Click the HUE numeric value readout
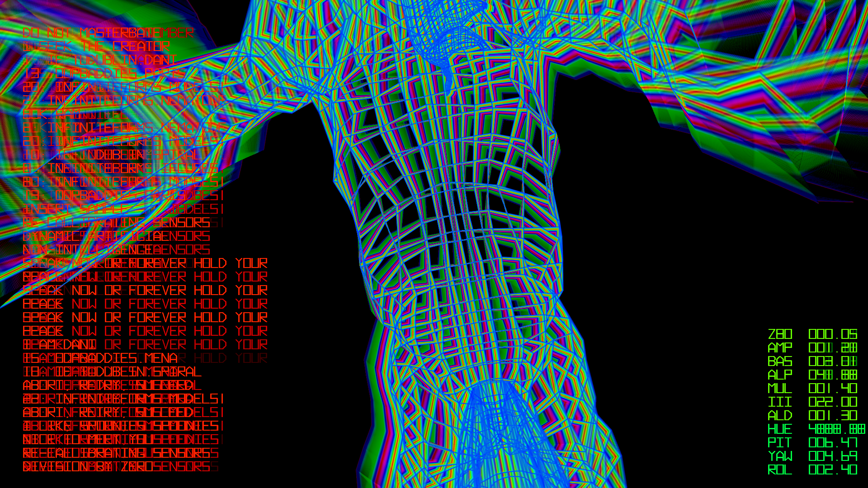868x488 pixels. [x=836, y=429]
